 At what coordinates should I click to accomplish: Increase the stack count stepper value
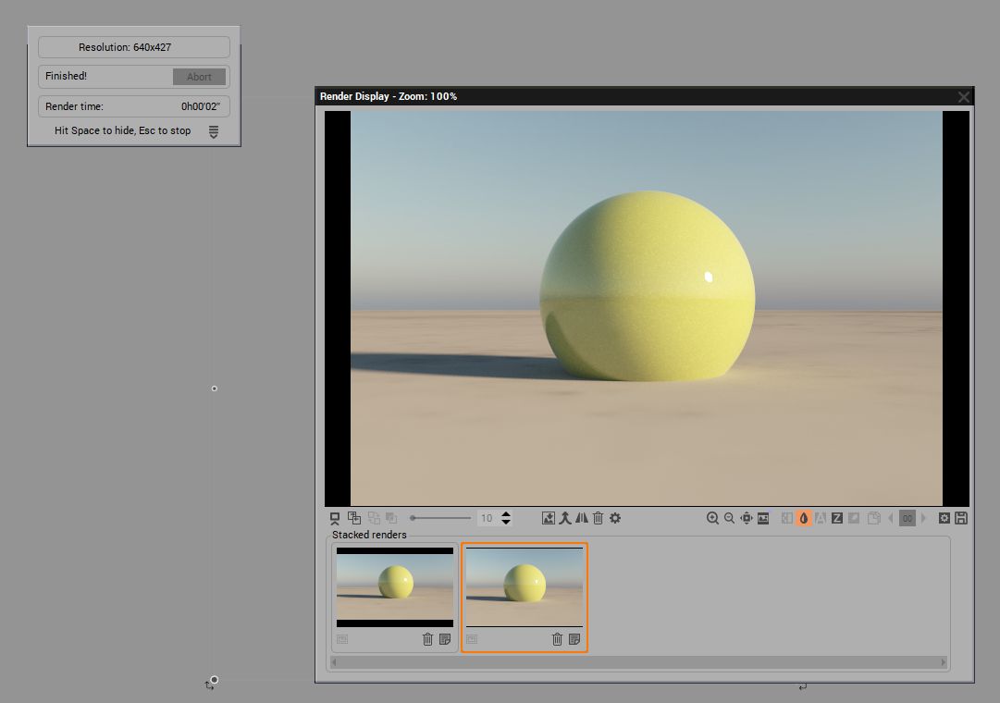click(506, 514)
